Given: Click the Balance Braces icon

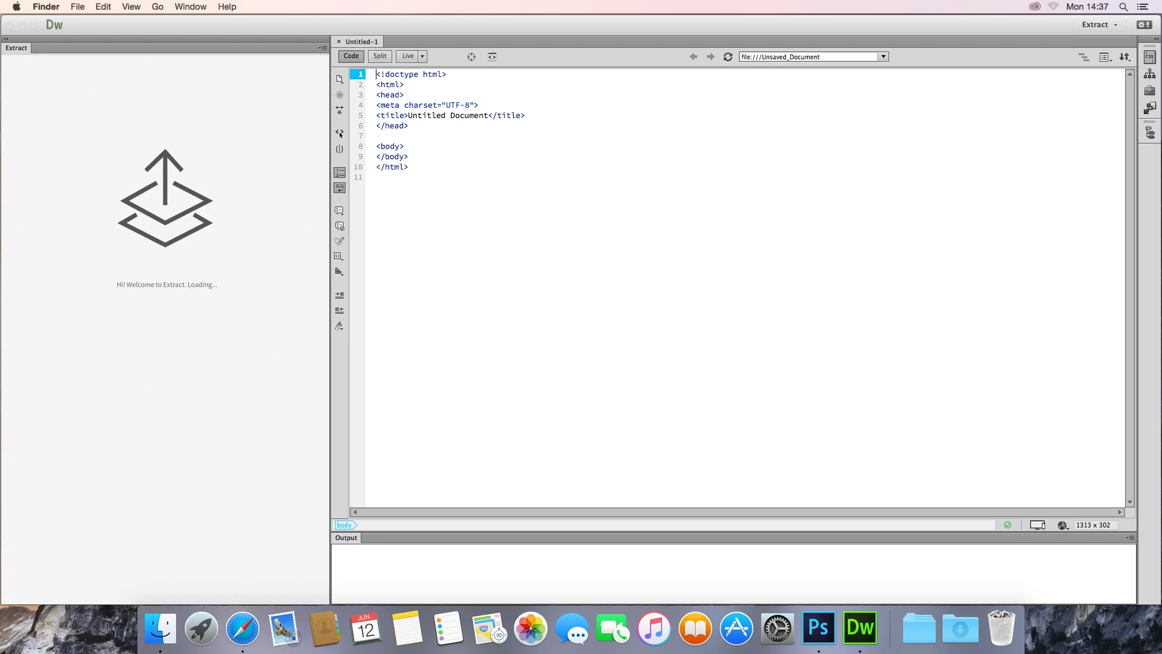Looking at the screenshot, I should coord(340,149).
